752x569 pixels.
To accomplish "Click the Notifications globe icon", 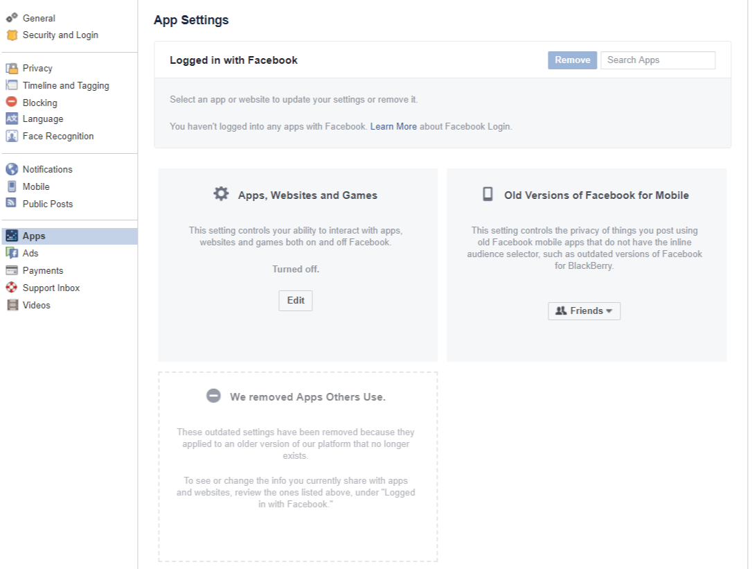I will coord(12,169).
